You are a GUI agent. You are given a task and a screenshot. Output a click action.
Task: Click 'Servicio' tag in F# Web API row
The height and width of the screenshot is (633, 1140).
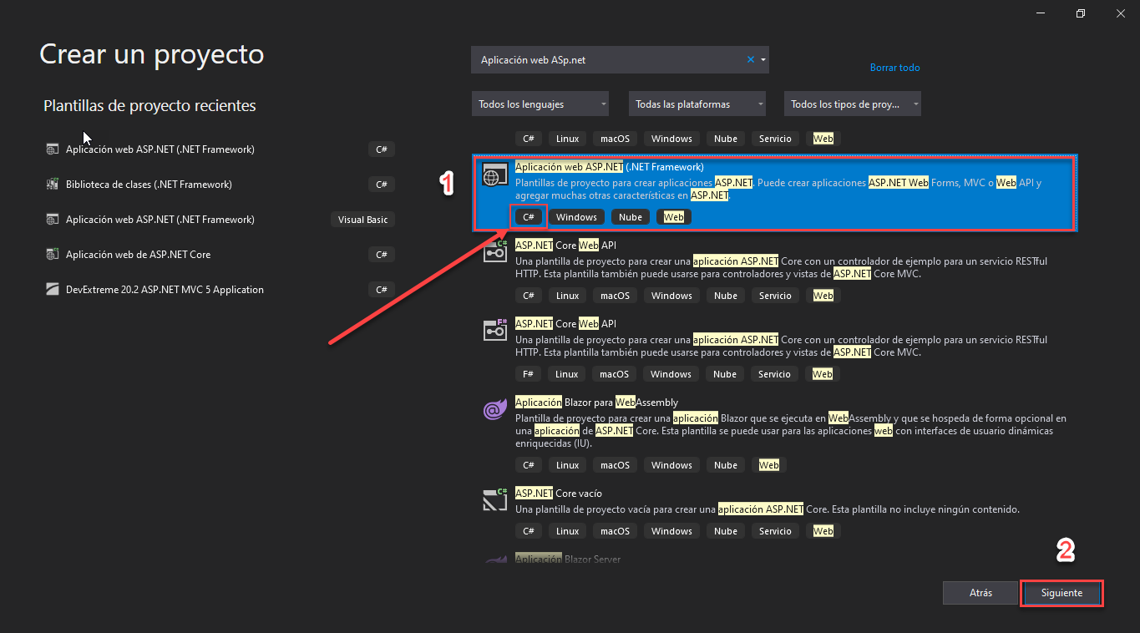coord(774,374)
